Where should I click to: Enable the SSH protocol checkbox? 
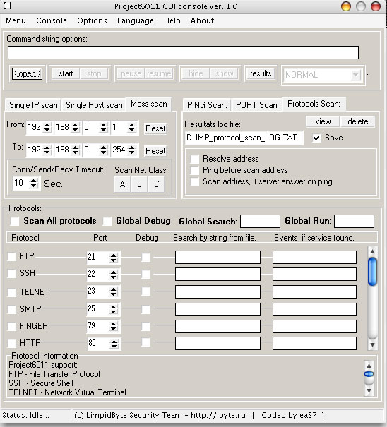tap(12, 273)
